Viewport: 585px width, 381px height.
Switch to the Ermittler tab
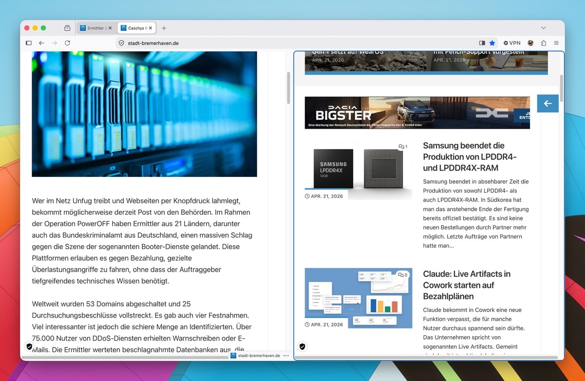coord(96,28)
